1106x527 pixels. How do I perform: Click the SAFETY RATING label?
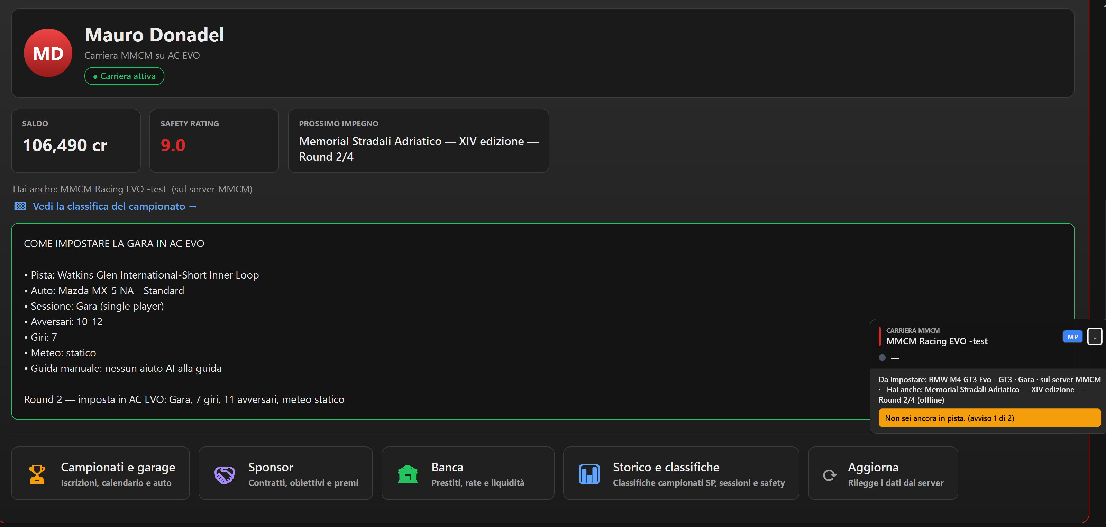click(190, 123)
